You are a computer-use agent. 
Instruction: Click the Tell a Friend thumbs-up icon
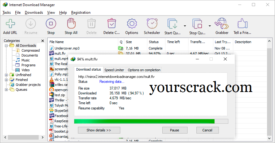point(242,23)
